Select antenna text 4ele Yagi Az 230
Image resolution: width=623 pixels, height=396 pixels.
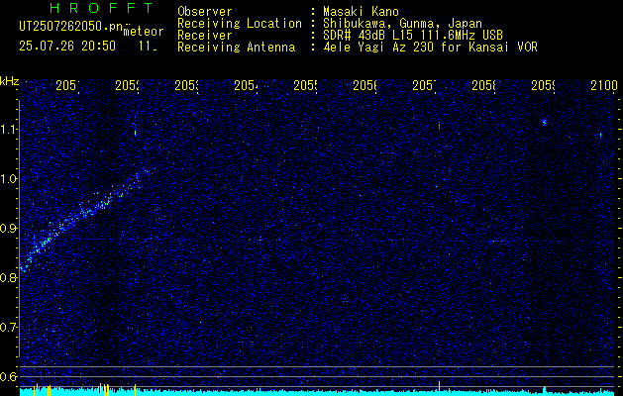click(379, 48)
